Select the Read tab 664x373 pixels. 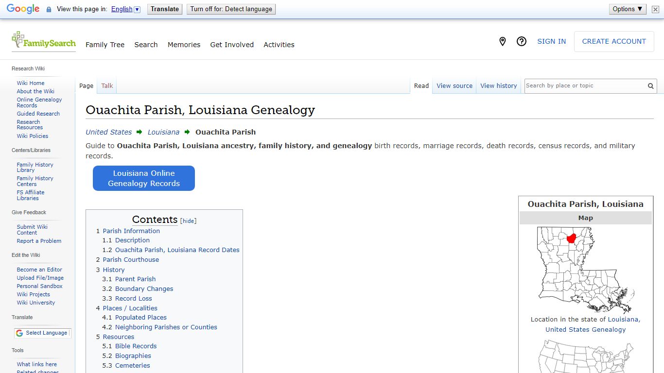421,86
